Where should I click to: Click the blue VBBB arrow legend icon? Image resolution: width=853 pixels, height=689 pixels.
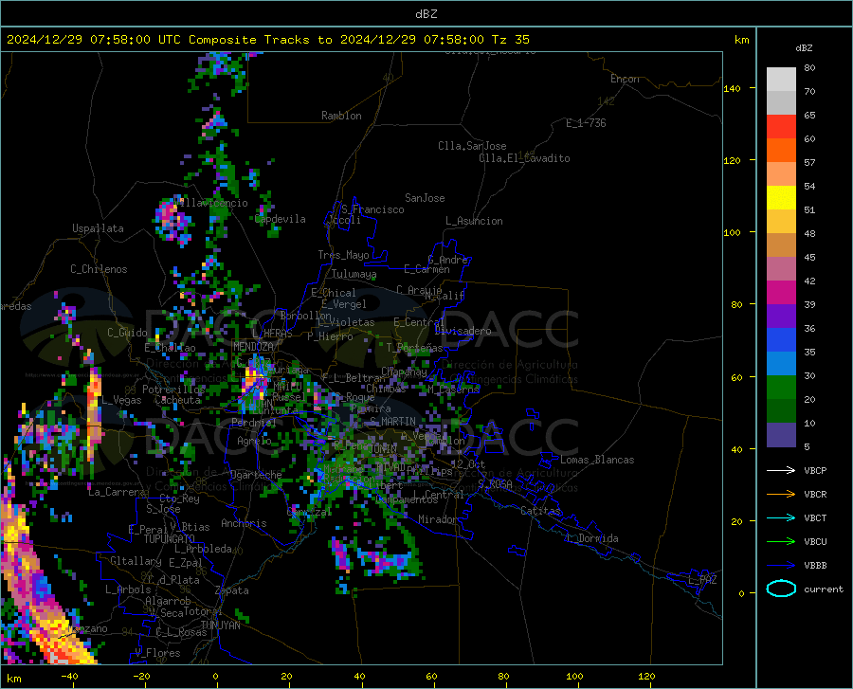(x=781, y=566)
